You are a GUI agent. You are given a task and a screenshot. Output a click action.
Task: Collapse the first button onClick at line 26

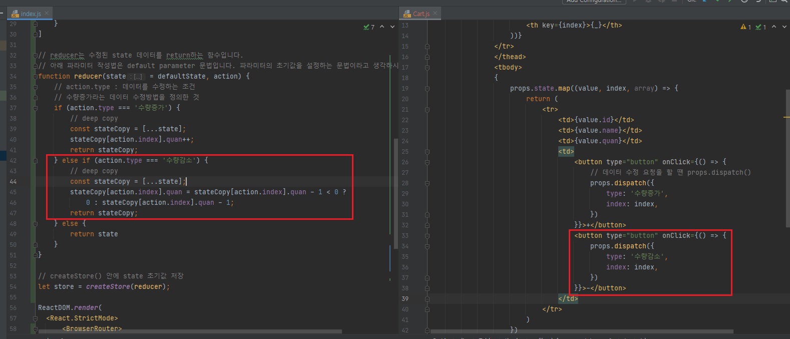pos(427,162)
